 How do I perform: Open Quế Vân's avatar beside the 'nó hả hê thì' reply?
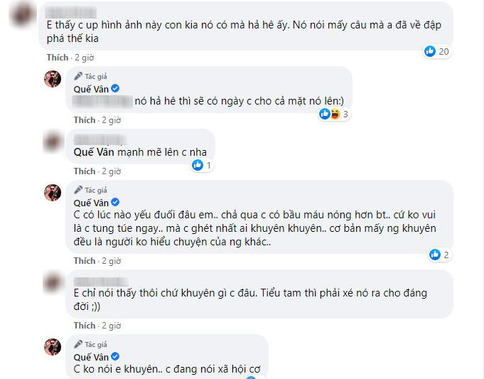53,79
